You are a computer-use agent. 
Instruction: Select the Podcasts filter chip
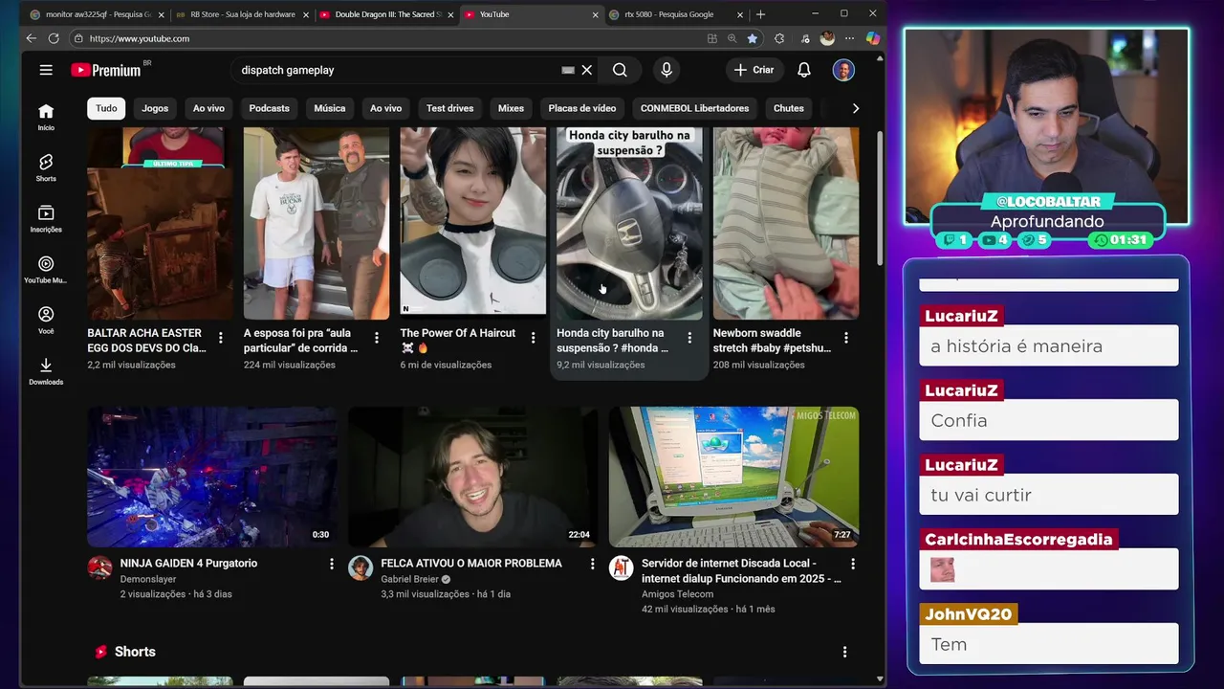269,108
